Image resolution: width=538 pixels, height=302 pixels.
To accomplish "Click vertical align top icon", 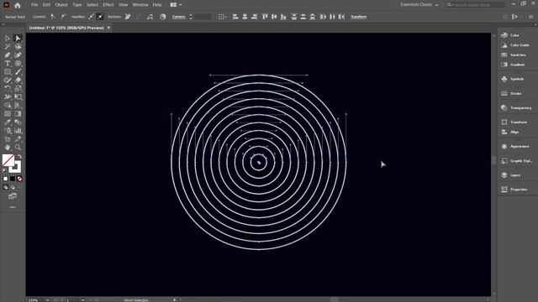I will tap(265, 17).
